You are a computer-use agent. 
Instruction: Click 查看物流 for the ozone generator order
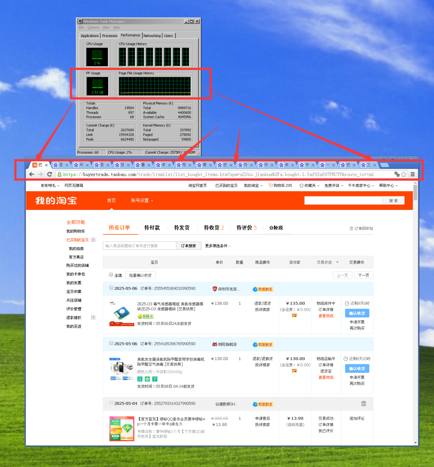(x=326, y=377)
